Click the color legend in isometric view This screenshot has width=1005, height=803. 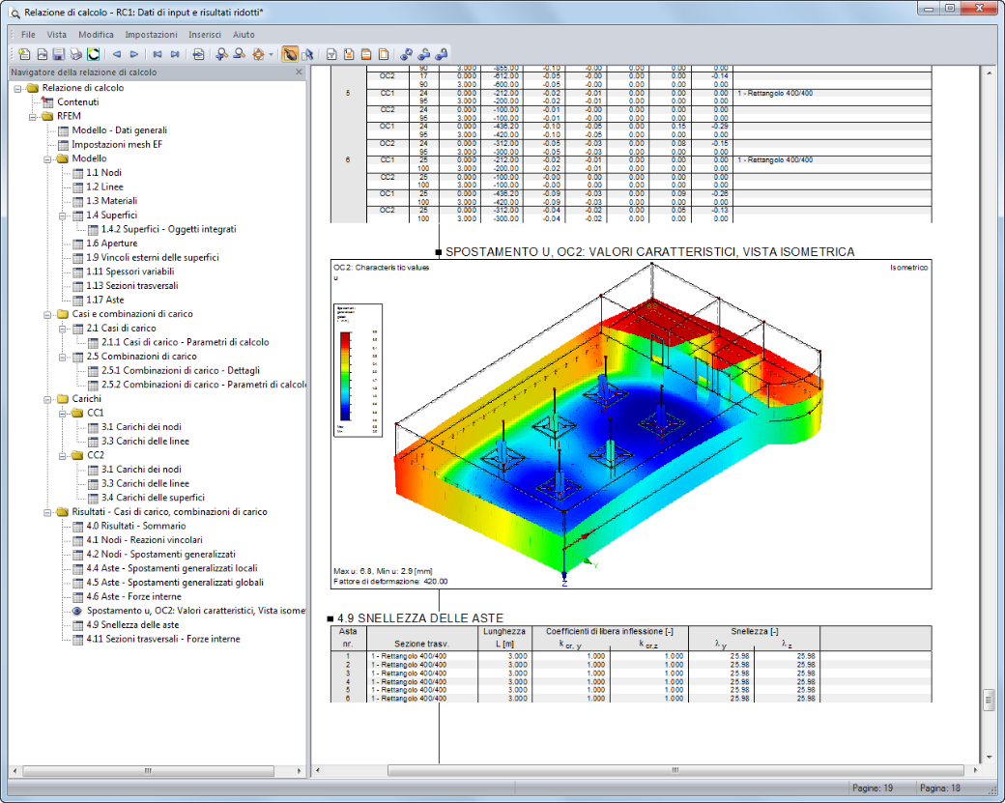click(x=358, y=370)
